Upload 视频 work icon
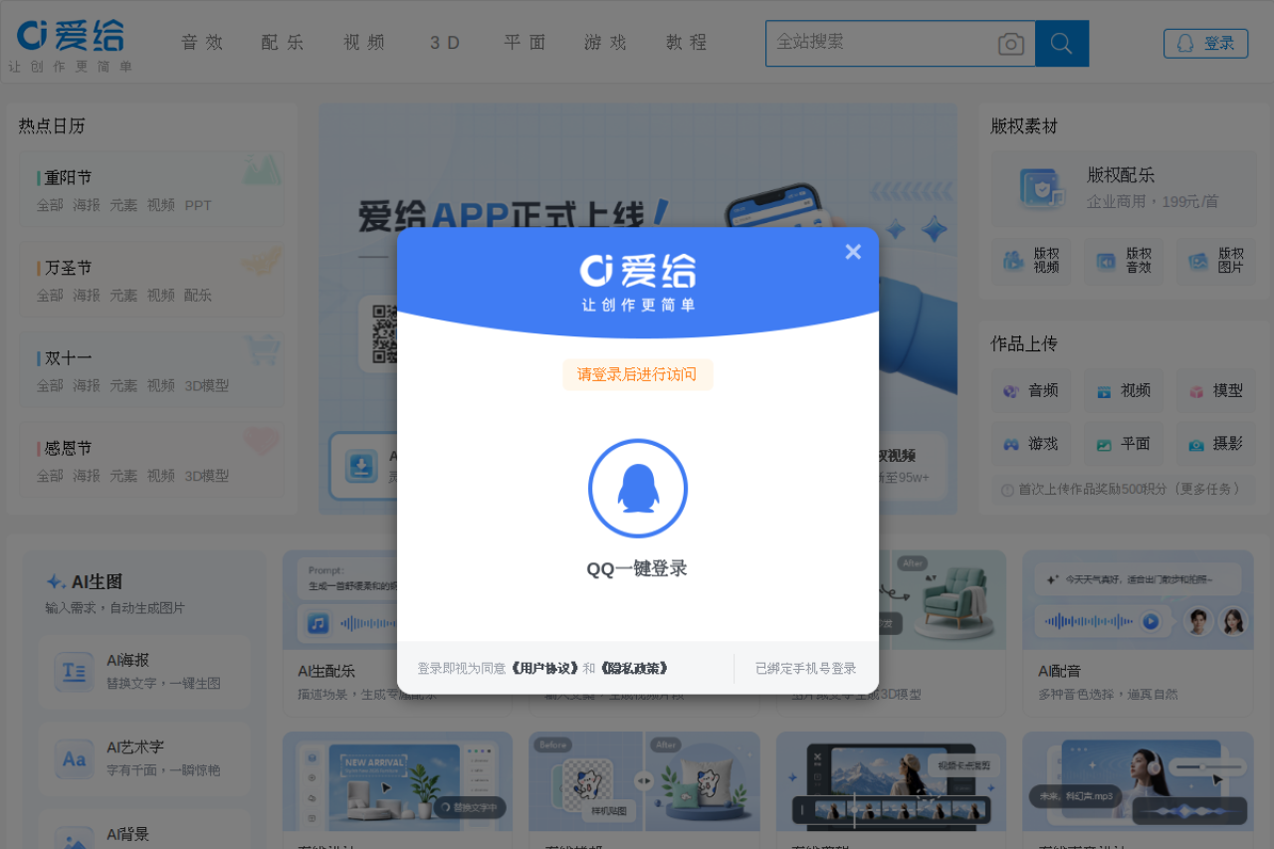1274x849 pixels. (1104, 391)
